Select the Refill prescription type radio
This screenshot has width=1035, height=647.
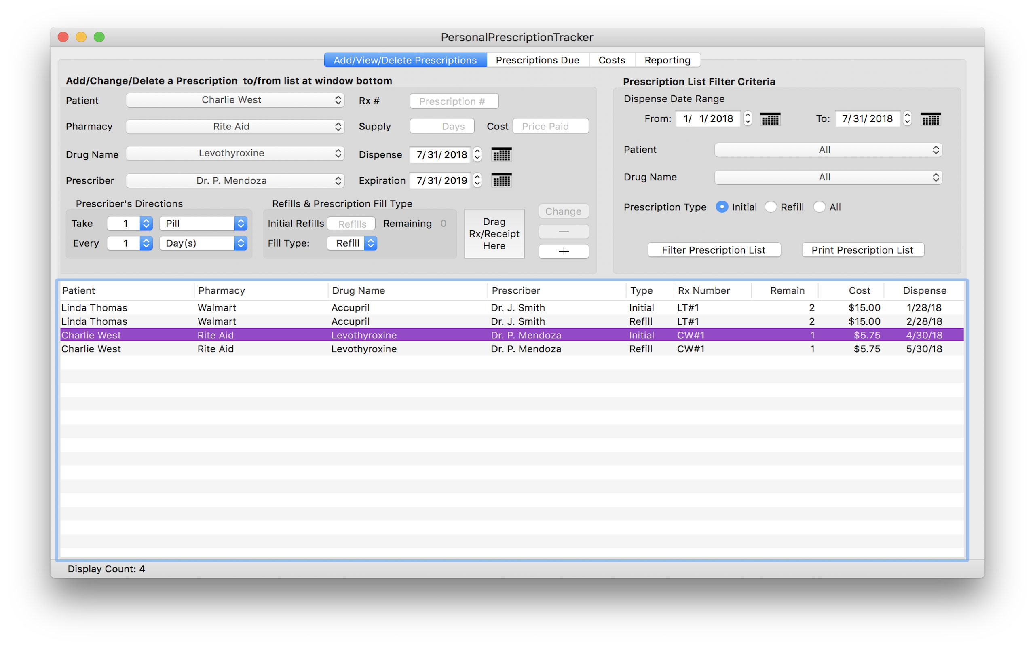click(x=771, y=207)
